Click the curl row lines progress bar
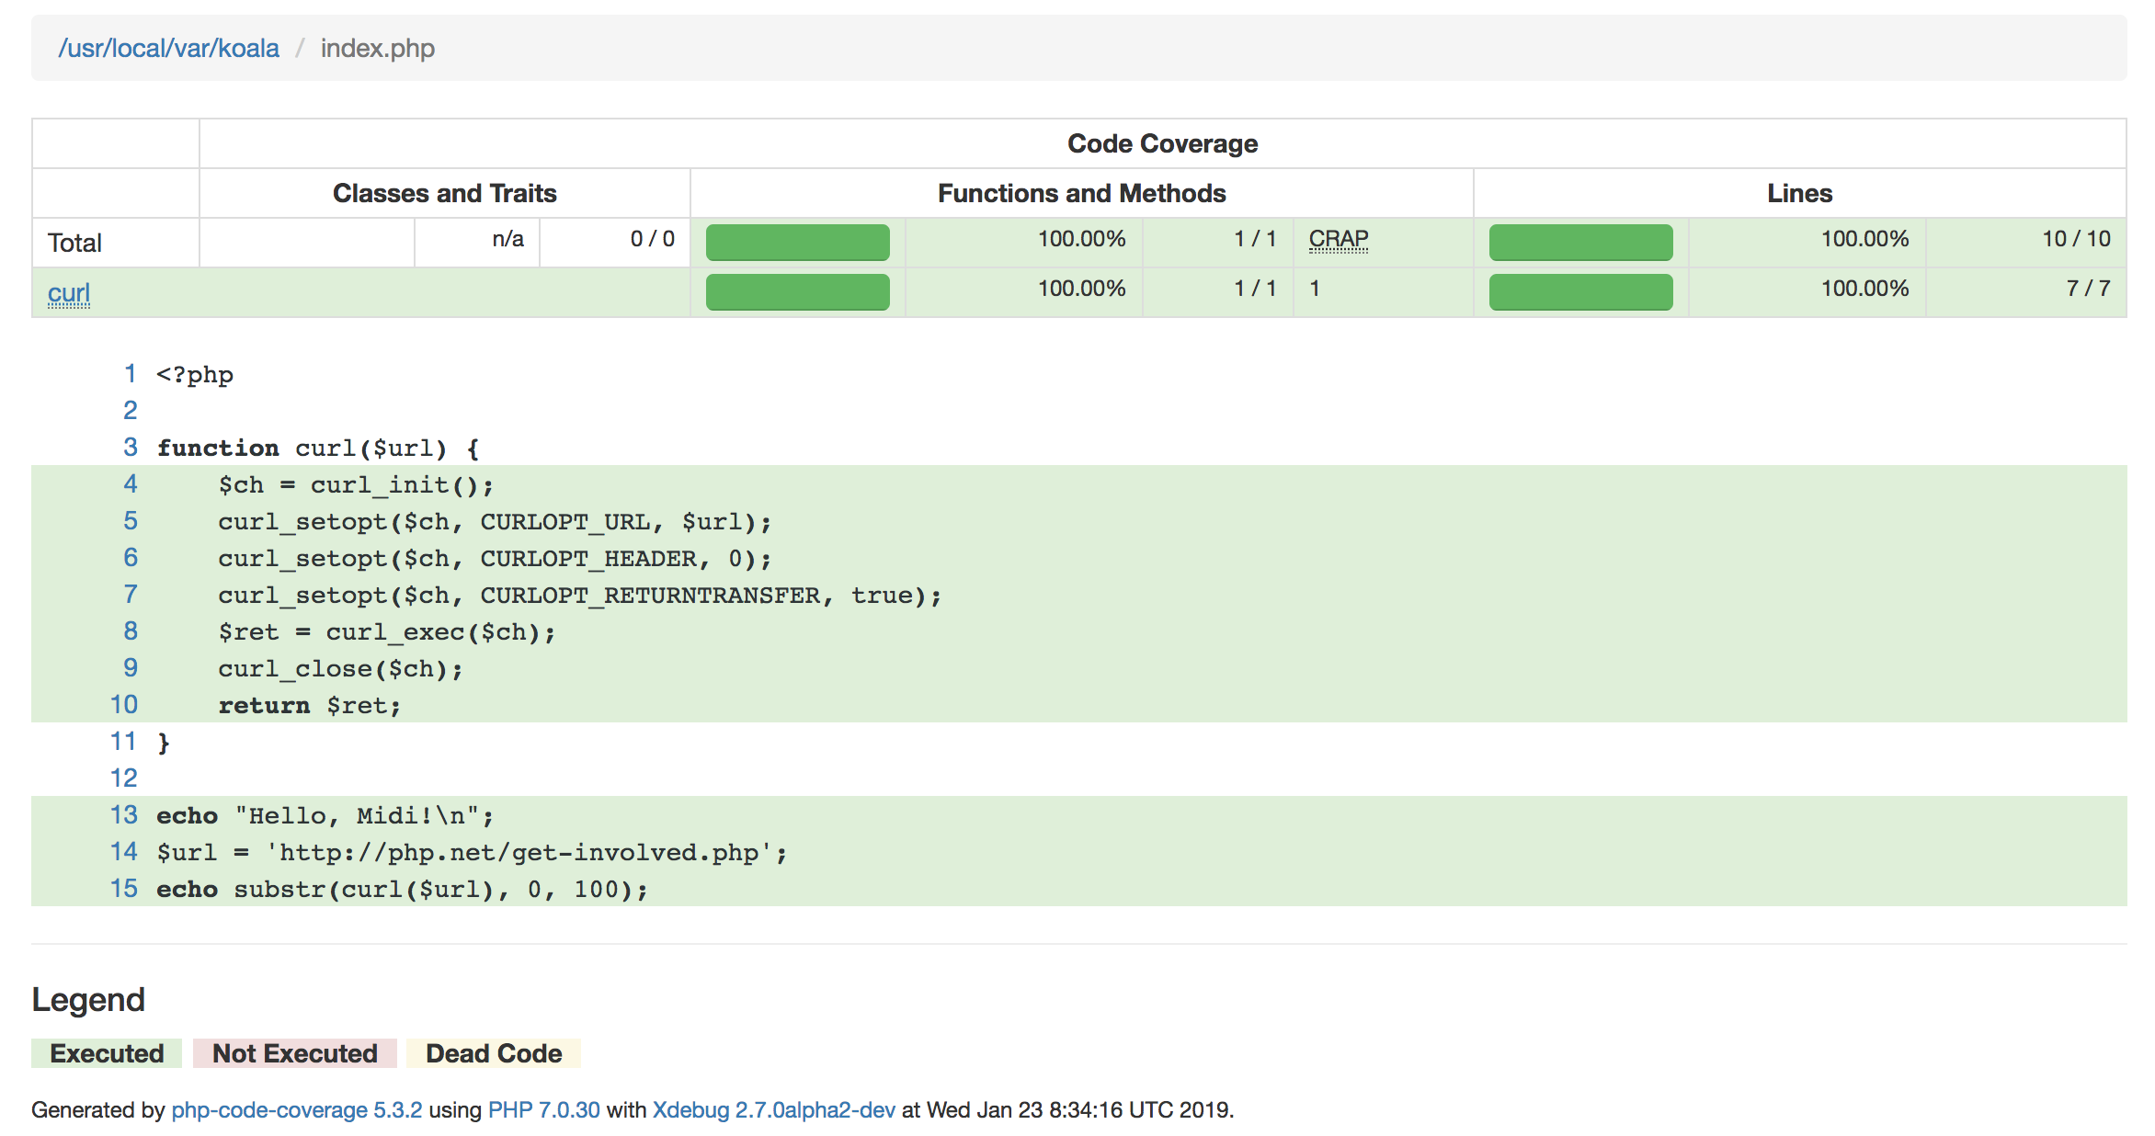 1580,292
